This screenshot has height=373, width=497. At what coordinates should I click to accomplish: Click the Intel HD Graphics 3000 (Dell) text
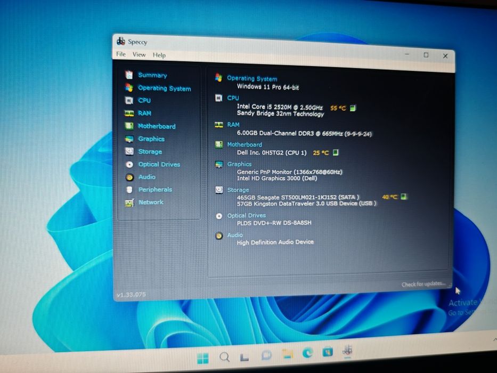(x=277, y=179)
